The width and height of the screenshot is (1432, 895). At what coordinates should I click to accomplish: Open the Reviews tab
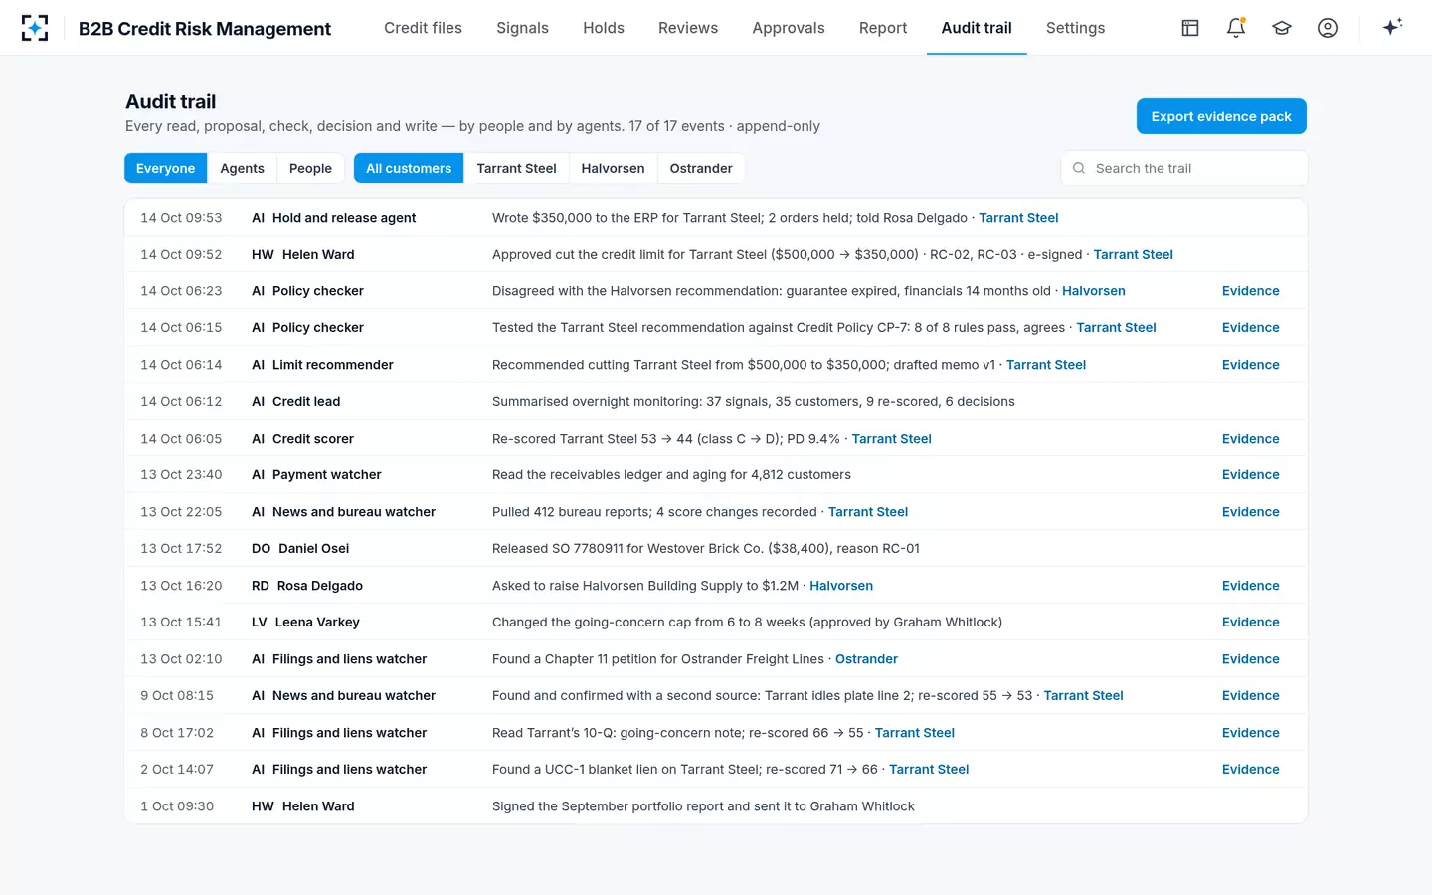pos(688,28)
